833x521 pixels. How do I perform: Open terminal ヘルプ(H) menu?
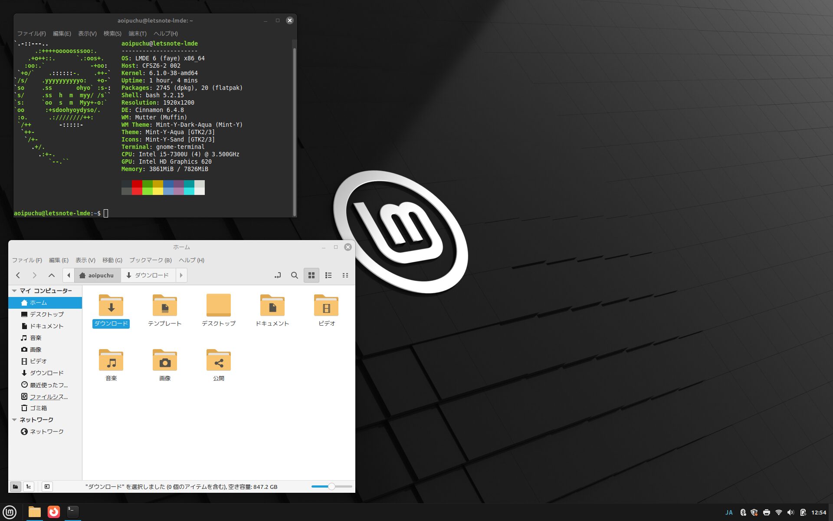tap(166, 33)
